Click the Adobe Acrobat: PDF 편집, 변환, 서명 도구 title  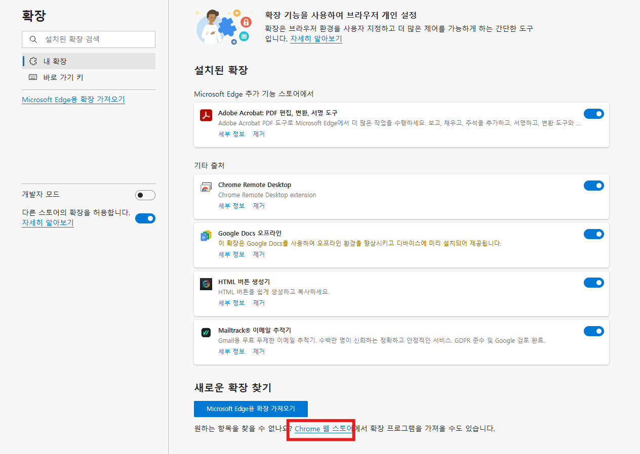(x=277, y=113)
